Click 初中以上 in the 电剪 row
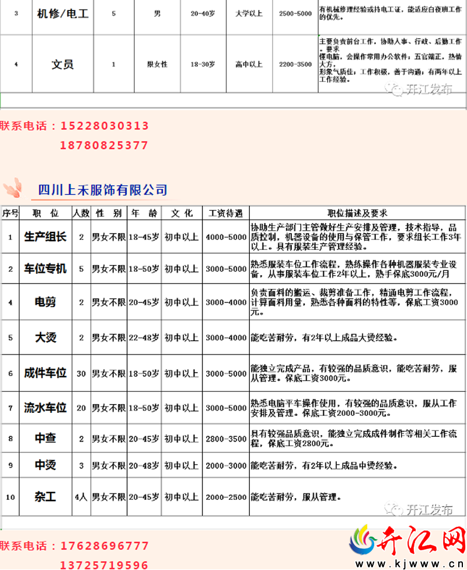This screenshot has height=570, width=467. (182, 303)
